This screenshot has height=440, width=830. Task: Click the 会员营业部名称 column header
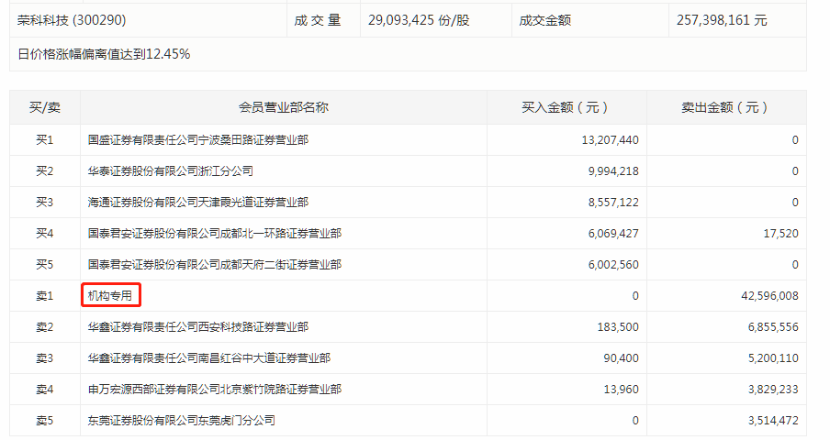pos(284,108)
